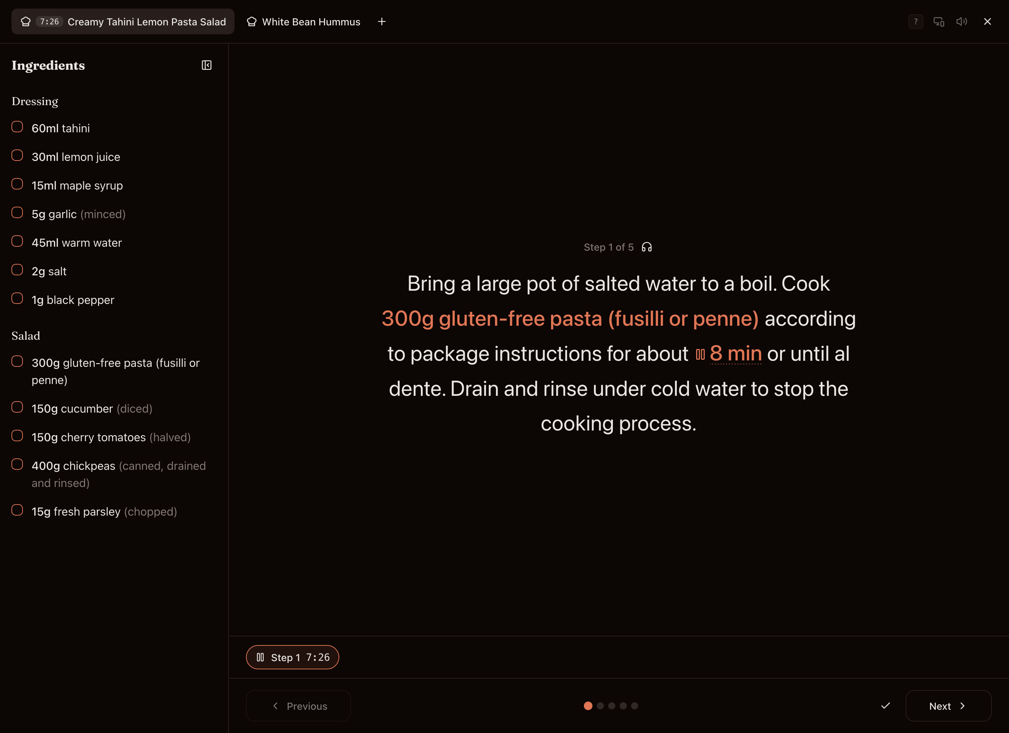Tick the 5g garlic checkbox
The image size is (1009, 733).
pos(18,213)
